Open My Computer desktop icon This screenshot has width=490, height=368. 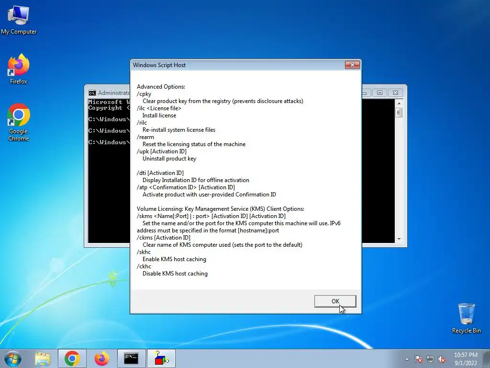pos(19,20)
